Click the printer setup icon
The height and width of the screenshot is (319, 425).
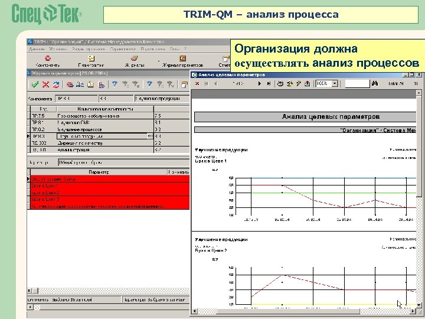[289, 83]
